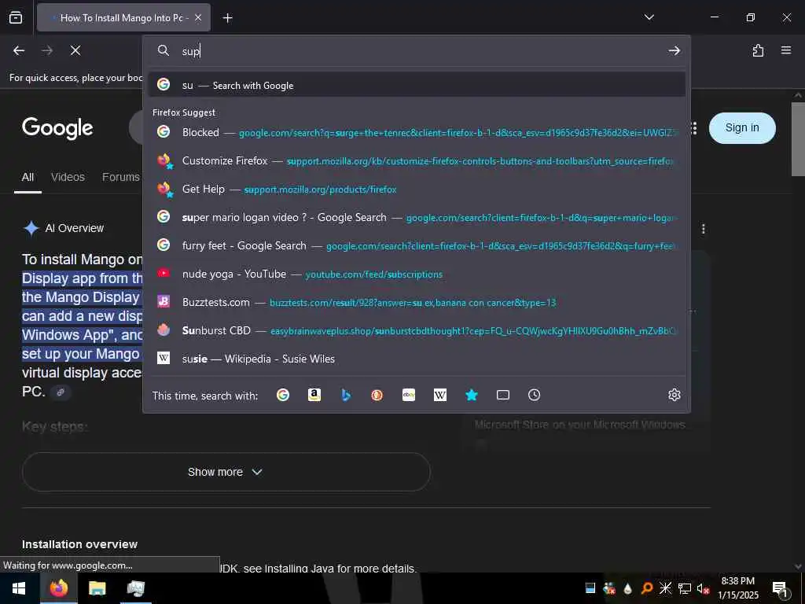The height and width of the screenshot is (604, 805).
Task: Search bookmarks via star icon
Action: (472, 395)
